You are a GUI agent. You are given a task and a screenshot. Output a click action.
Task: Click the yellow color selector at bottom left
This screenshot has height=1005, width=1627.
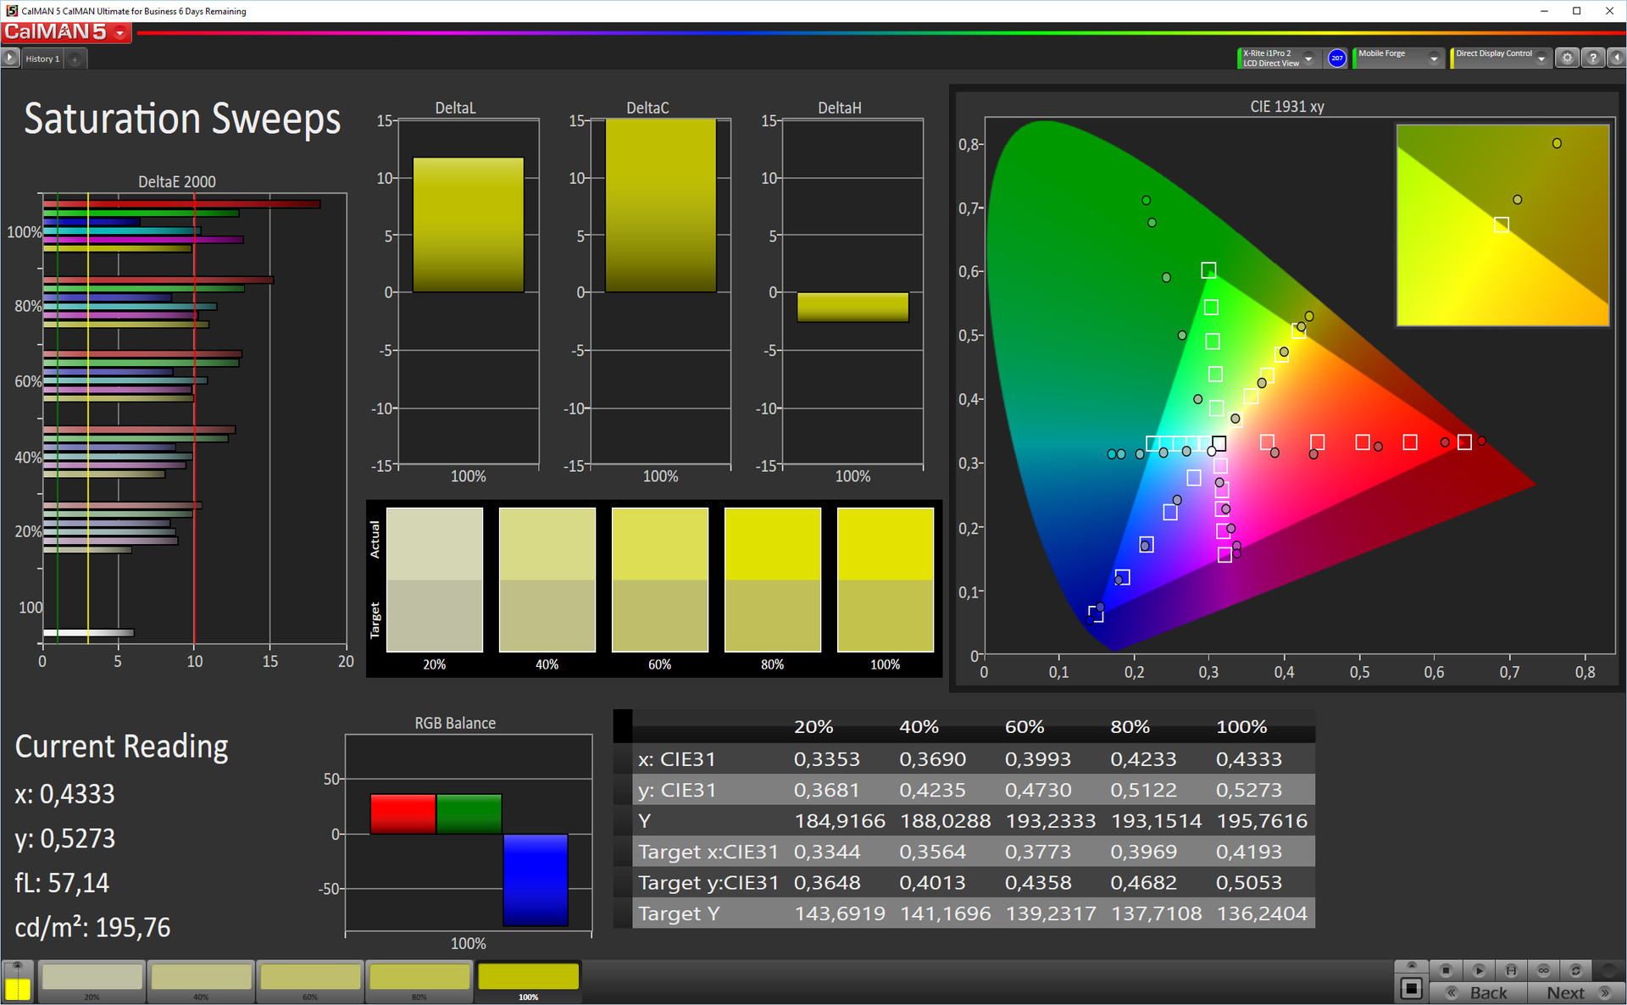point(17,988)
